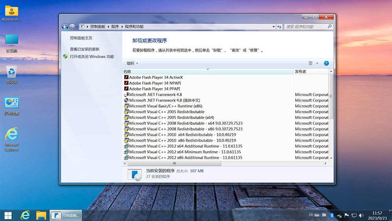Click the Bluetooth tray icon
392x221 pixels.
pos(331,215)
